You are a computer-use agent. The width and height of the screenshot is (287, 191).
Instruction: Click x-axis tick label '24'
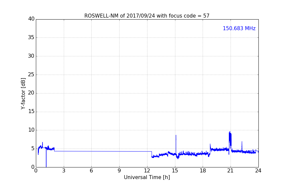point(258,171)
